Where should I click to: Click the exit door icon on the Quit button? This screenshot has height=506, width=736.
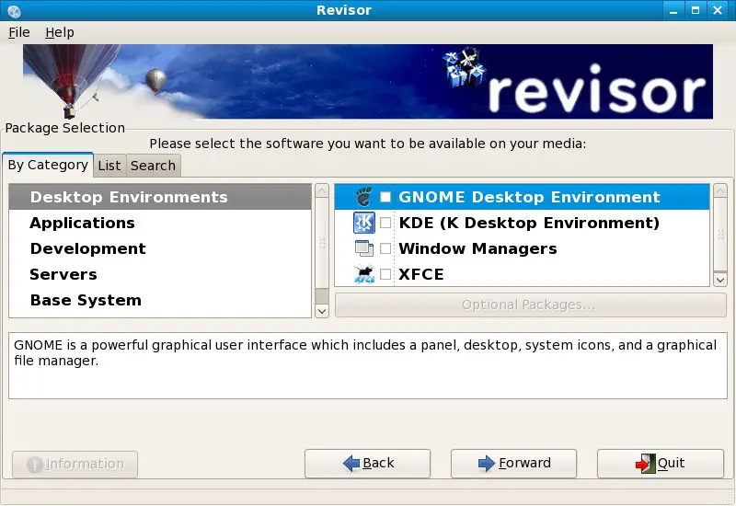(645, 464)
